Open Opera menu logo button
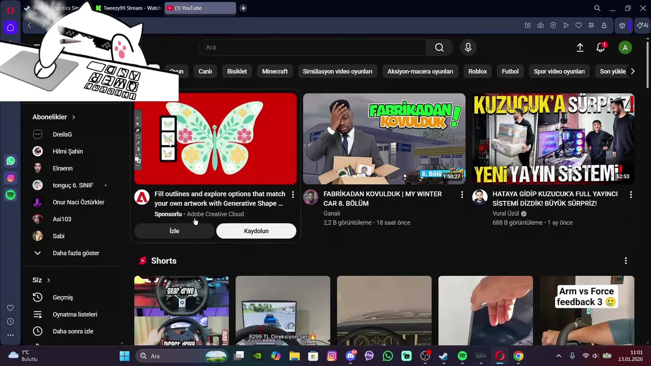Viewport: 651px width, 366px height. click(x=10, y=10)
